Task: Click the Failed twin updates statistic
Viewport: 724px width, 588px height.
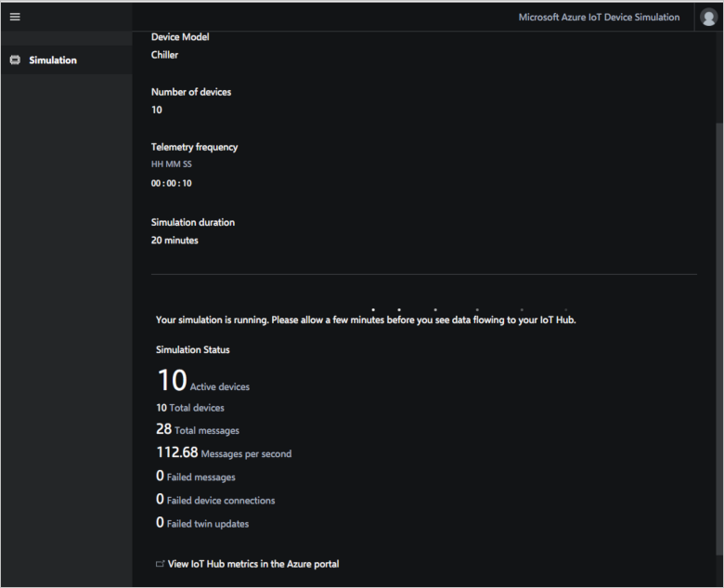Action: pyautogui.click(x=202, y=523)
